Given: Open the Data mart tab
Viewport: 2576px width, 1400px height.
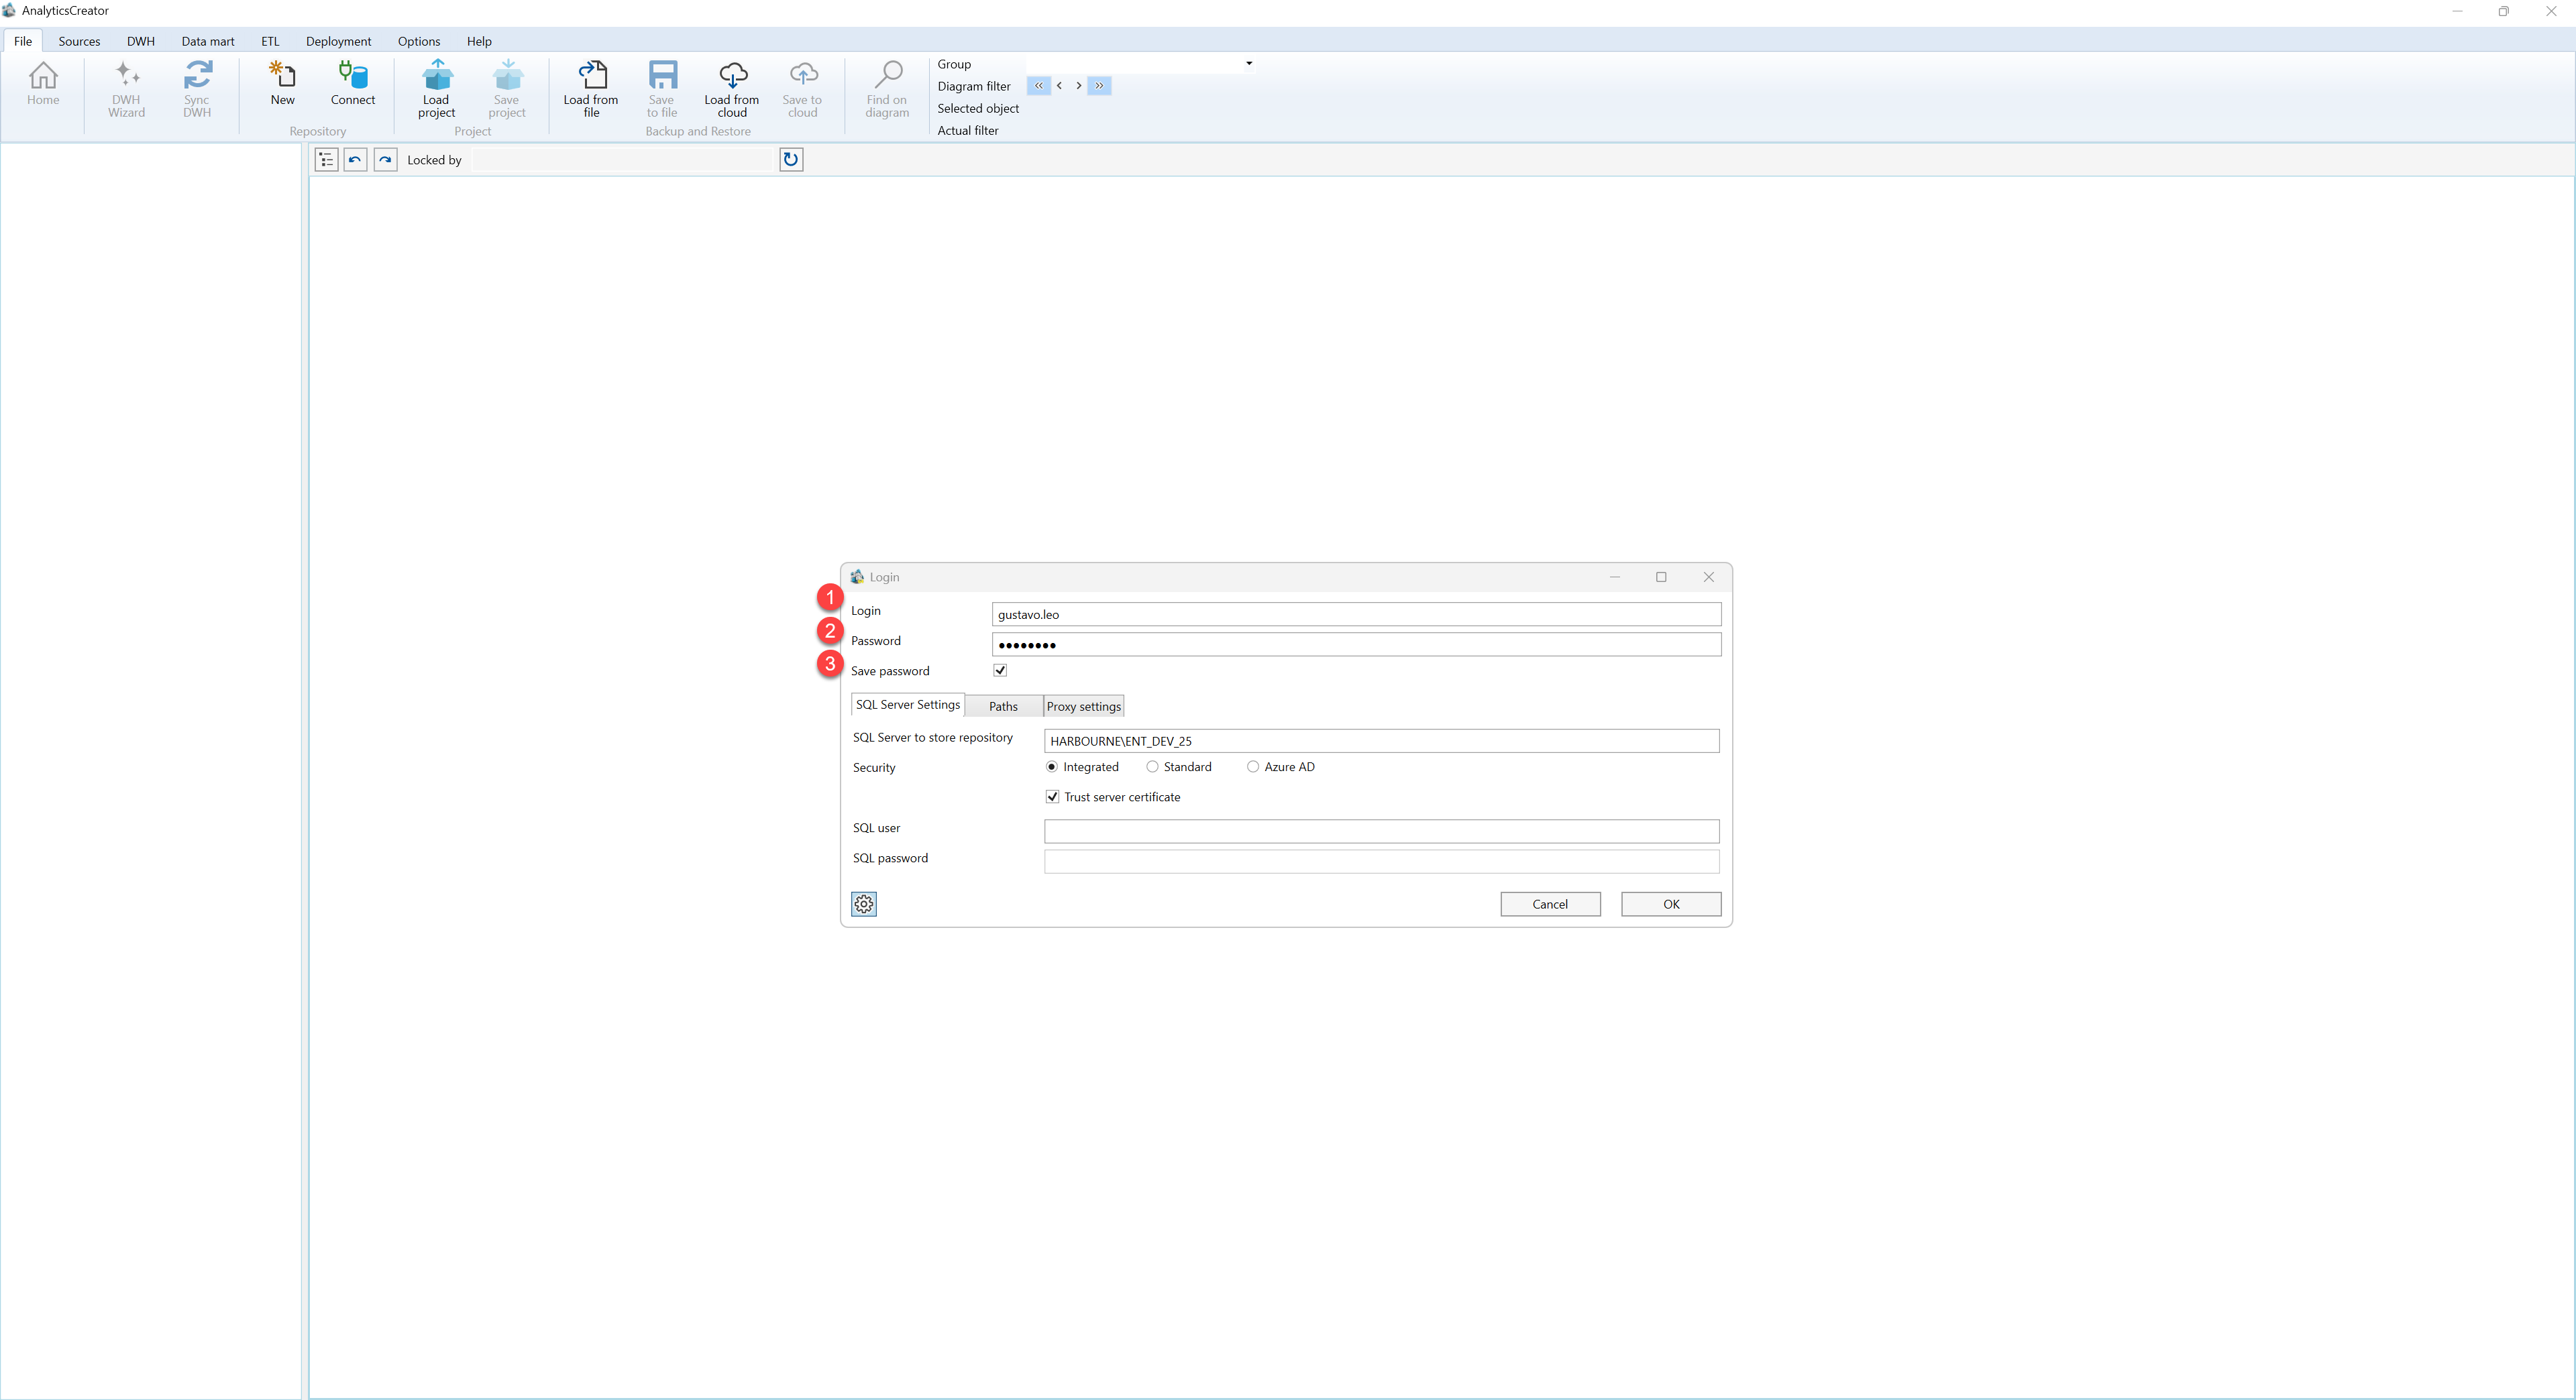Looking at the screenshot, I should 208,41.
